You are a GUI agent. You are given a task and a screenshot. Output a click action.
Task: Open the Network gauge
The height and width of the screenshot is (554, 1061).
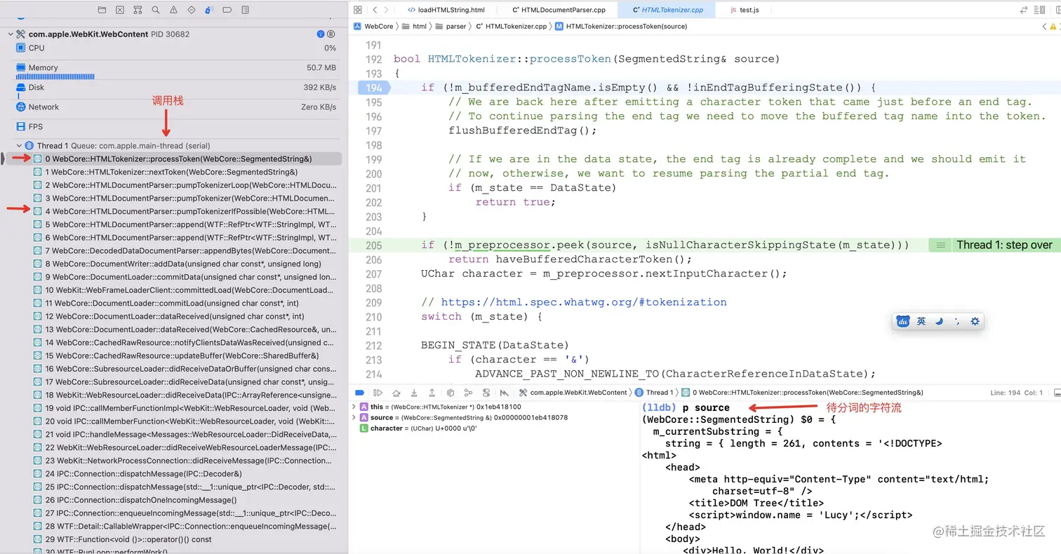175,107
